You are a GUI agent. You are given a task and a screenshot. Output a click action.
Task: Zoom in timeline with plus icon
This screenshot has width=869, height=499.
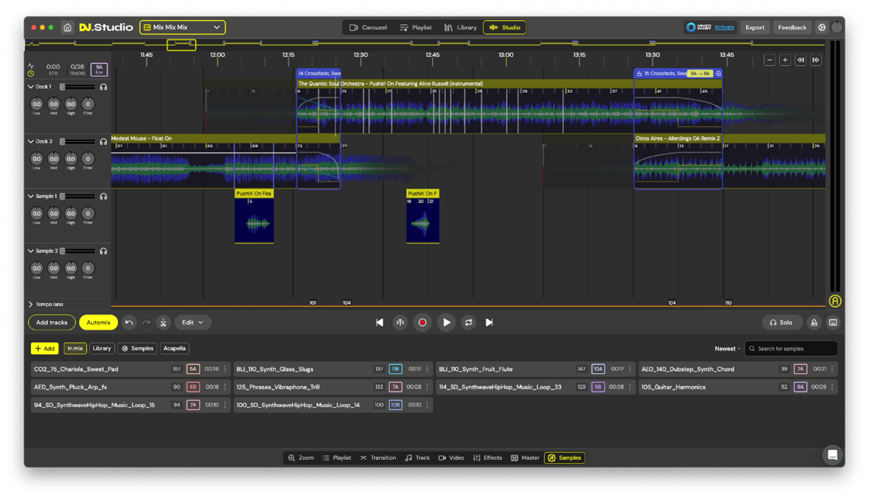click(785, 60)
